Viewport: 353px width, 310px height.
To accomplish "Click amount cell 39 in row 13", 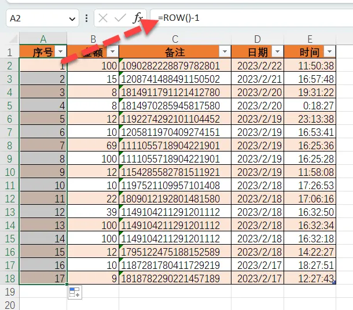I will pos(93,212).
